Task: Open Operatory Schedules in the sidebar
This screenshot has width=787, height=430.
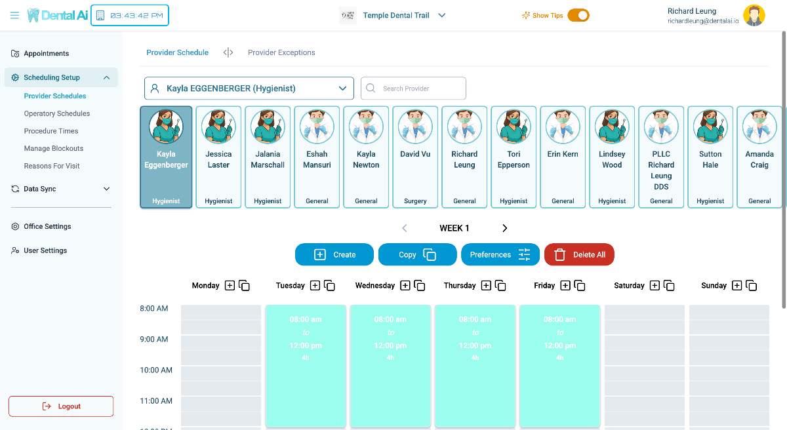Action: (57, 113)
